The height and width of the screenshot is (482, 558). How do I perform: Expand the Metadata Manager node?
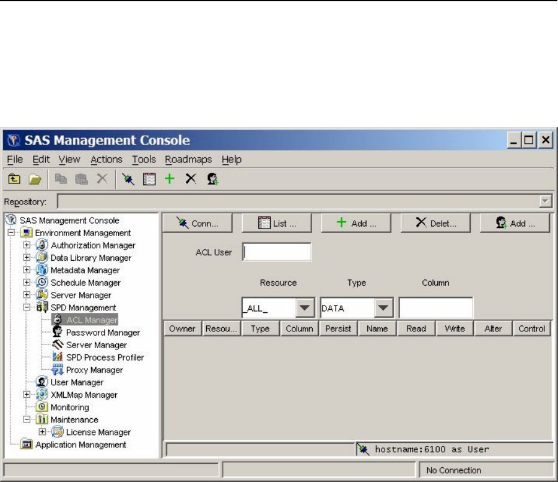(x=27, y=270)
